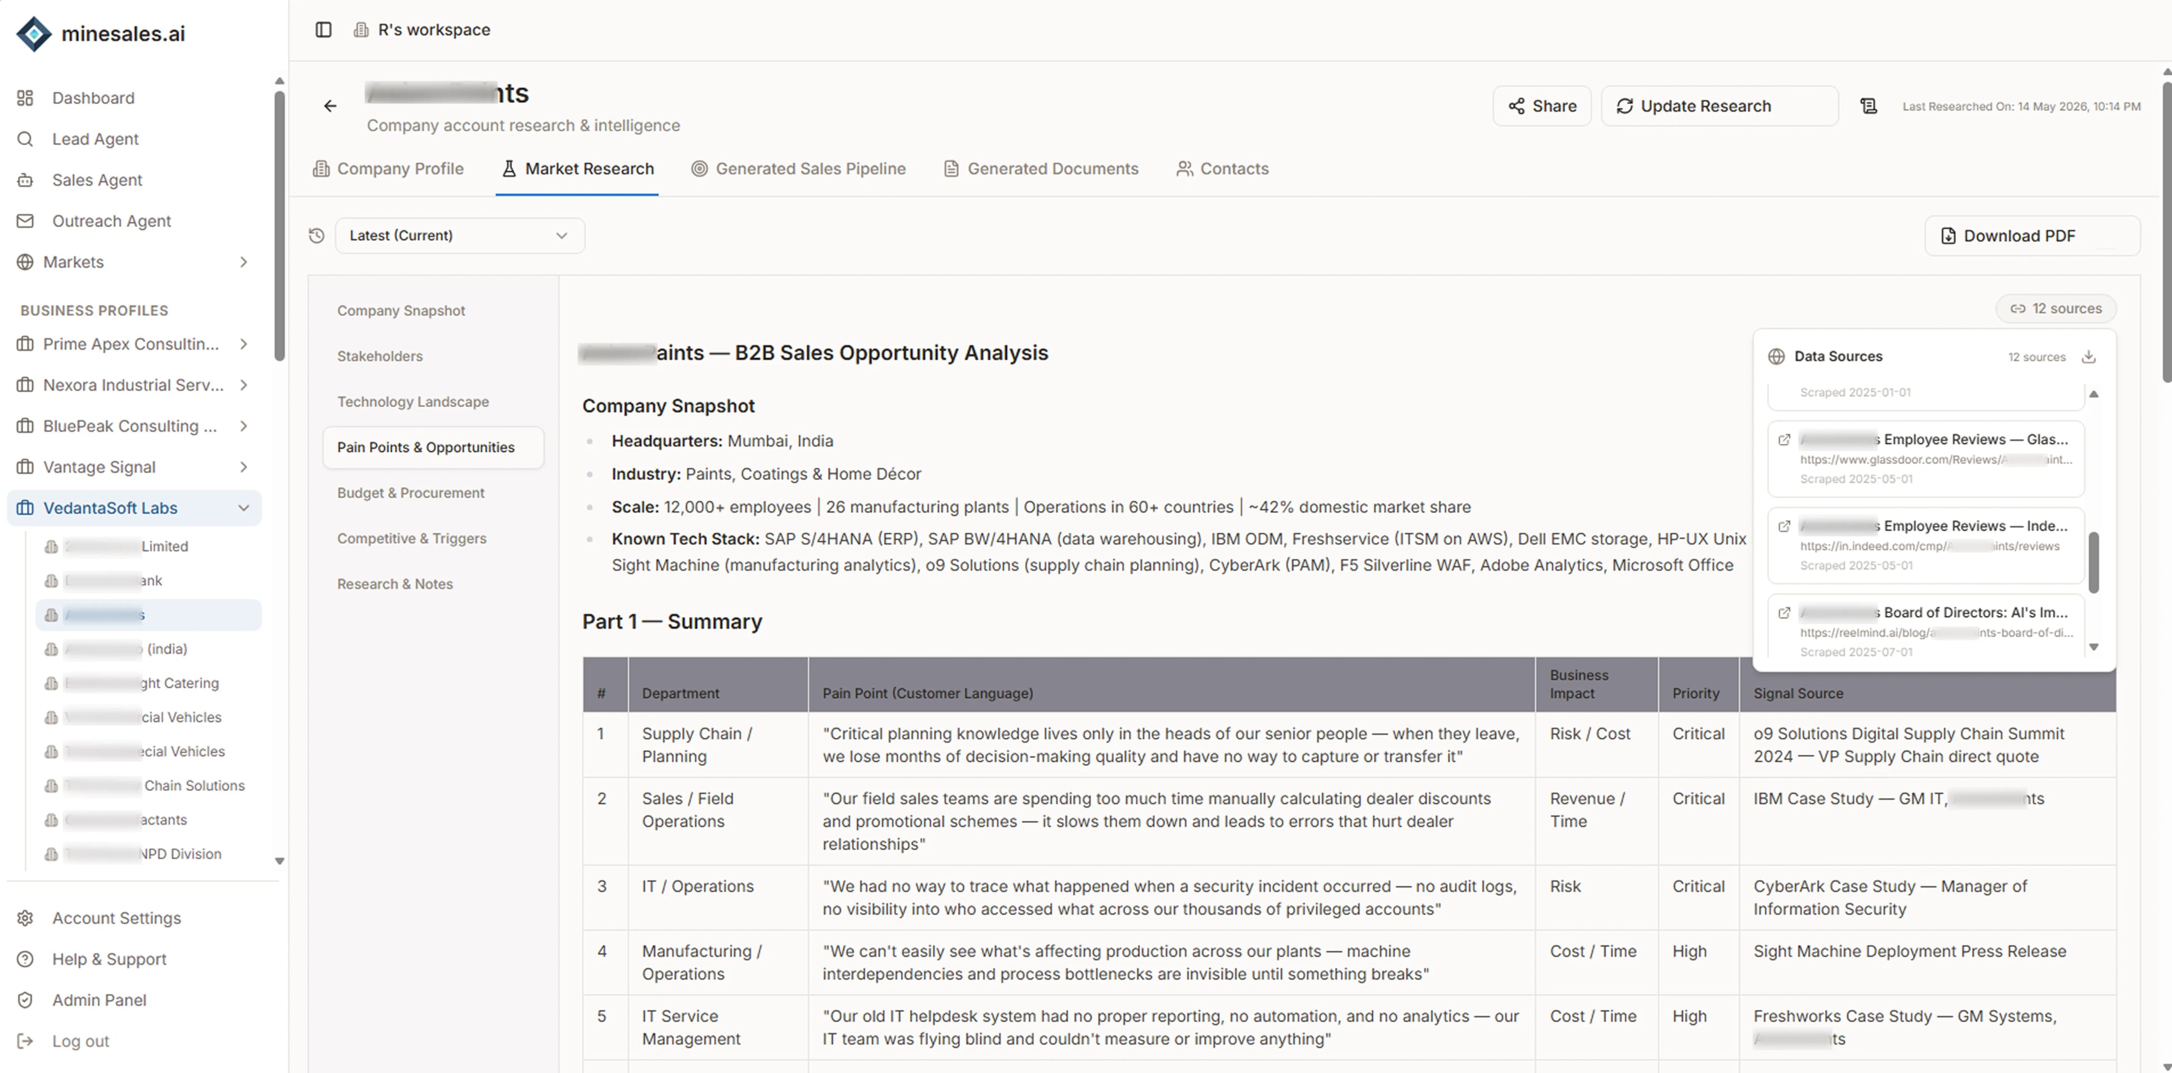
Task: Open glassdoor.com reviews source card
Action: pos(1926,460)
